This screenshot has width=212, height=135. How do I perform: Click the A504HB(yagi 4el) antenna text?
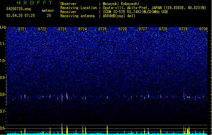pos(119,16)
